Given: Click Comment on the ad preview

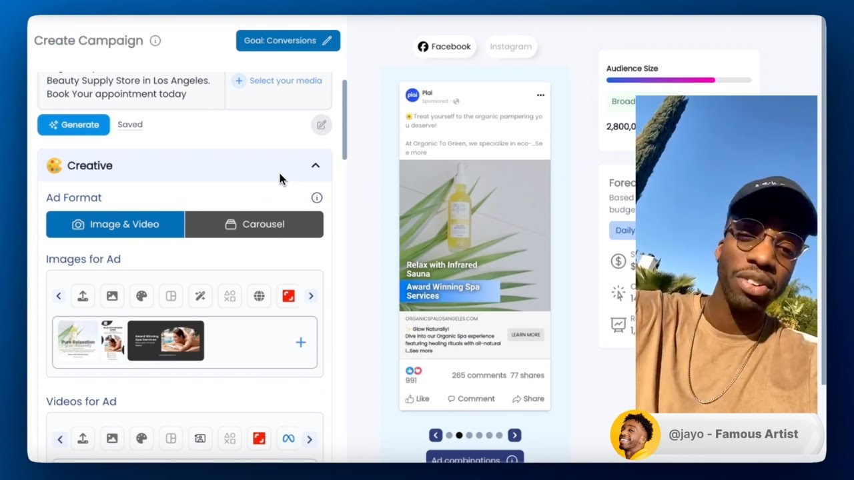Looking at the screenshot, I should point(471,399).
